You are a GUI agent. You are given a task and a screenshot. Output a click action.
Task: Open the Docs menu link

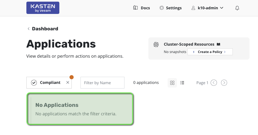coord(145,8)
